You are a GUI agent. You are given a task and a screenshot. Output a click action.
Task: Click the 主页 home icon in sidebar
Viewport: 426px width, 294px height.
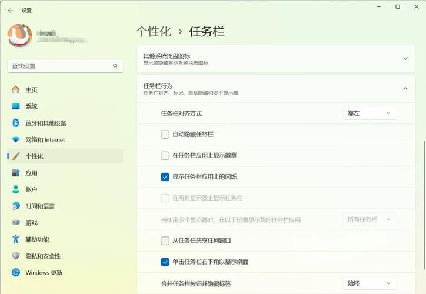point(15,90)
